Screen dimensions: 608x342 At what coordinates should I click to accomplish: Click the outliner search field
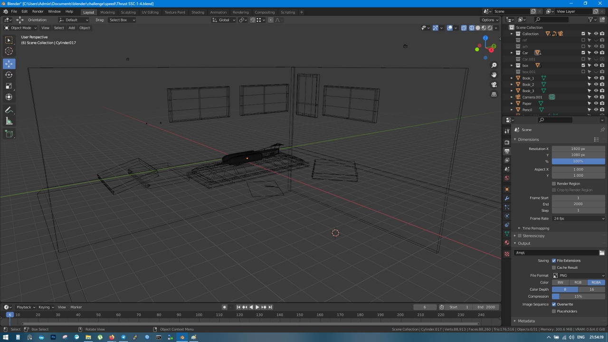(551, 19)
